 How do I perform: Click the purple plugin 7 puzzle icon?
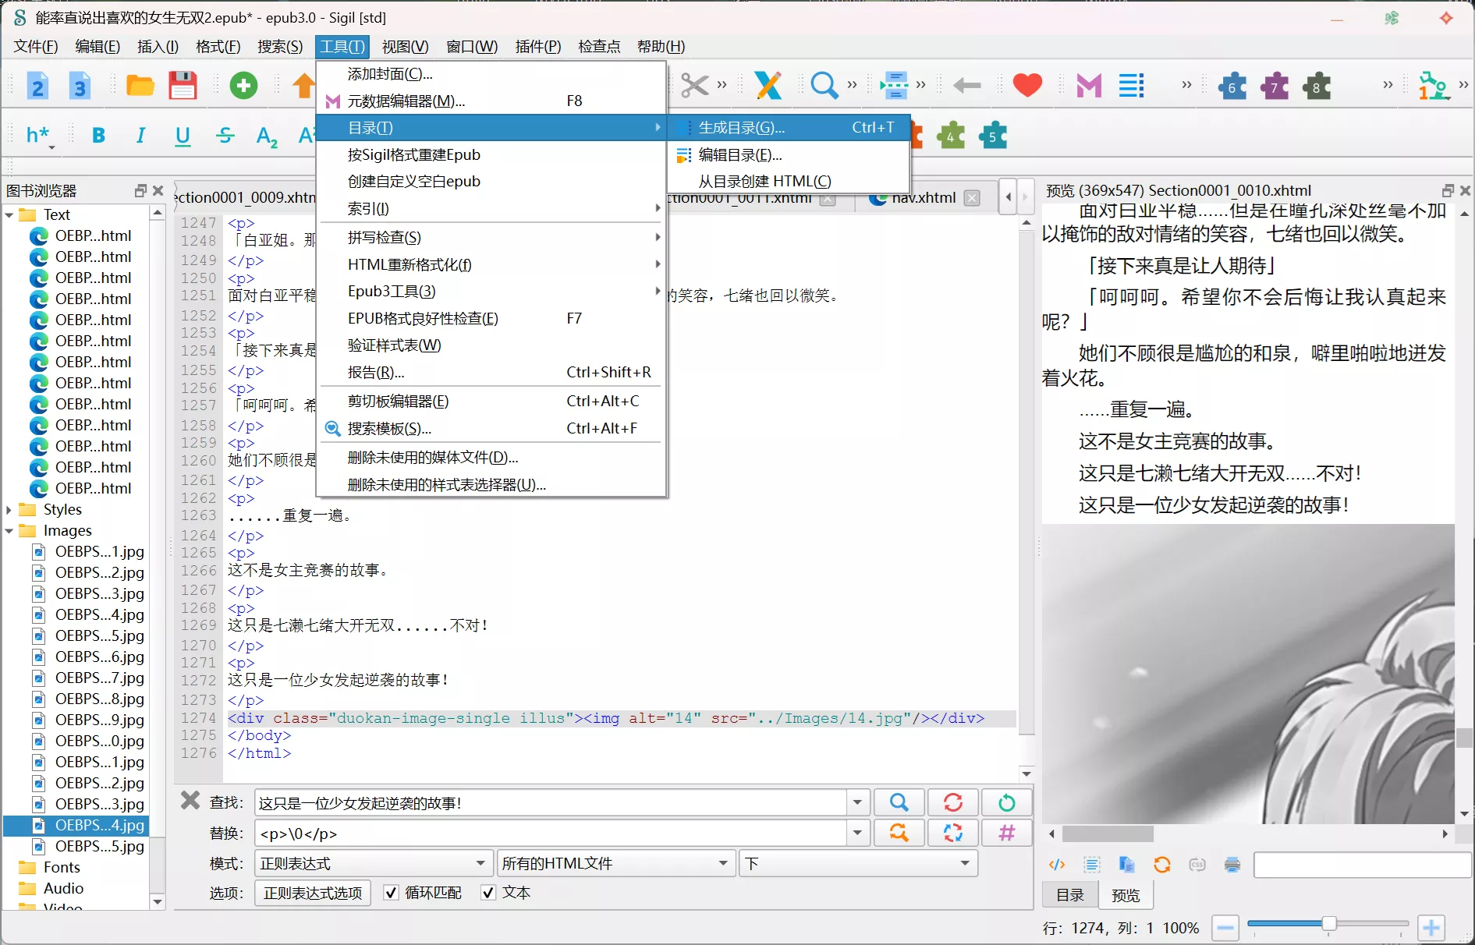point(1275,87)
